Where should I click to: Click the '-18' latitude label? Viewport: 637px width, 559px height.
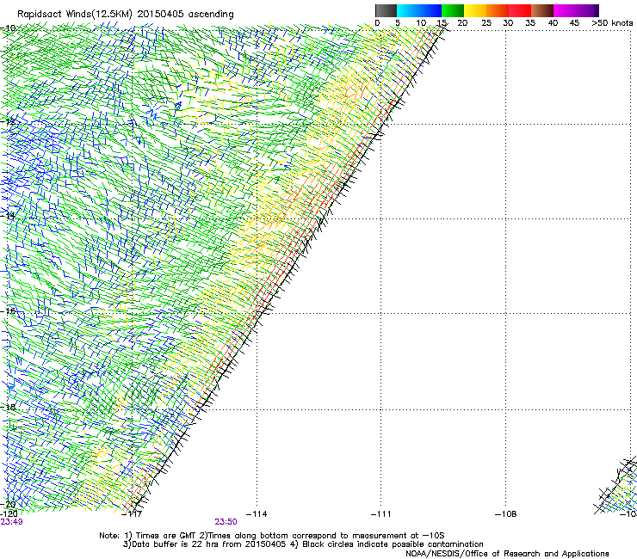pyautogui.click(x=8, y=407)
